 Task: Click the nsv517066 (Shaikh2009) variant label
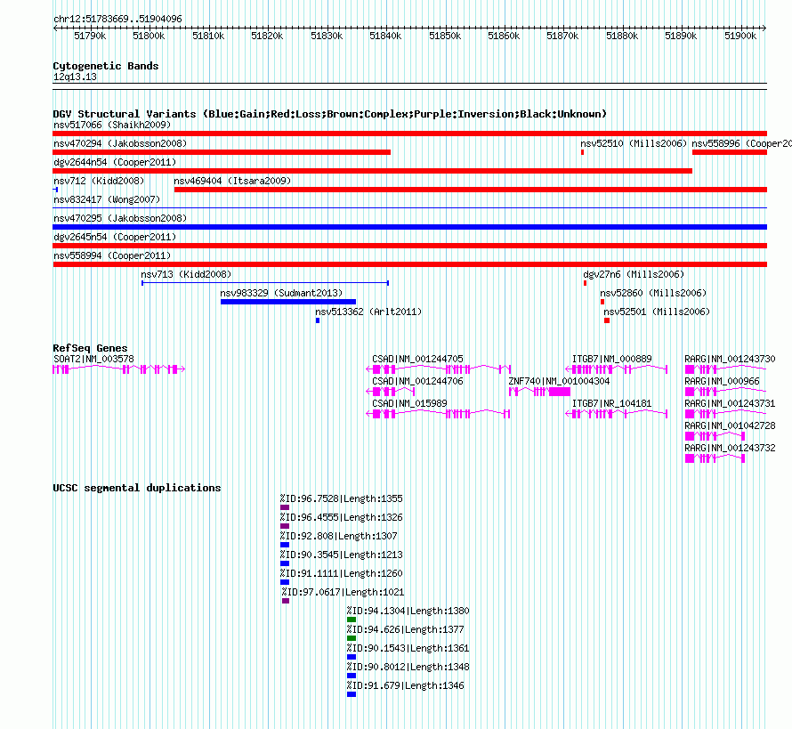[112, 125]
